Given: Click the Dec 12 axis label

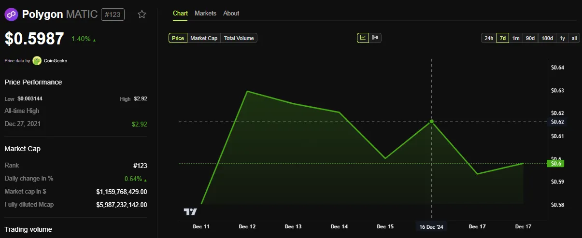Looking at the screenshot, I should pyautogui.click(x=247, y=226).
